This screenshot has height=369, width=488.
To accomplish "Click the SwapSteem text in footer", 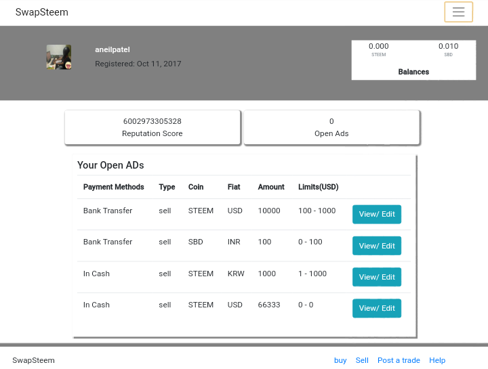I will 33,360.
